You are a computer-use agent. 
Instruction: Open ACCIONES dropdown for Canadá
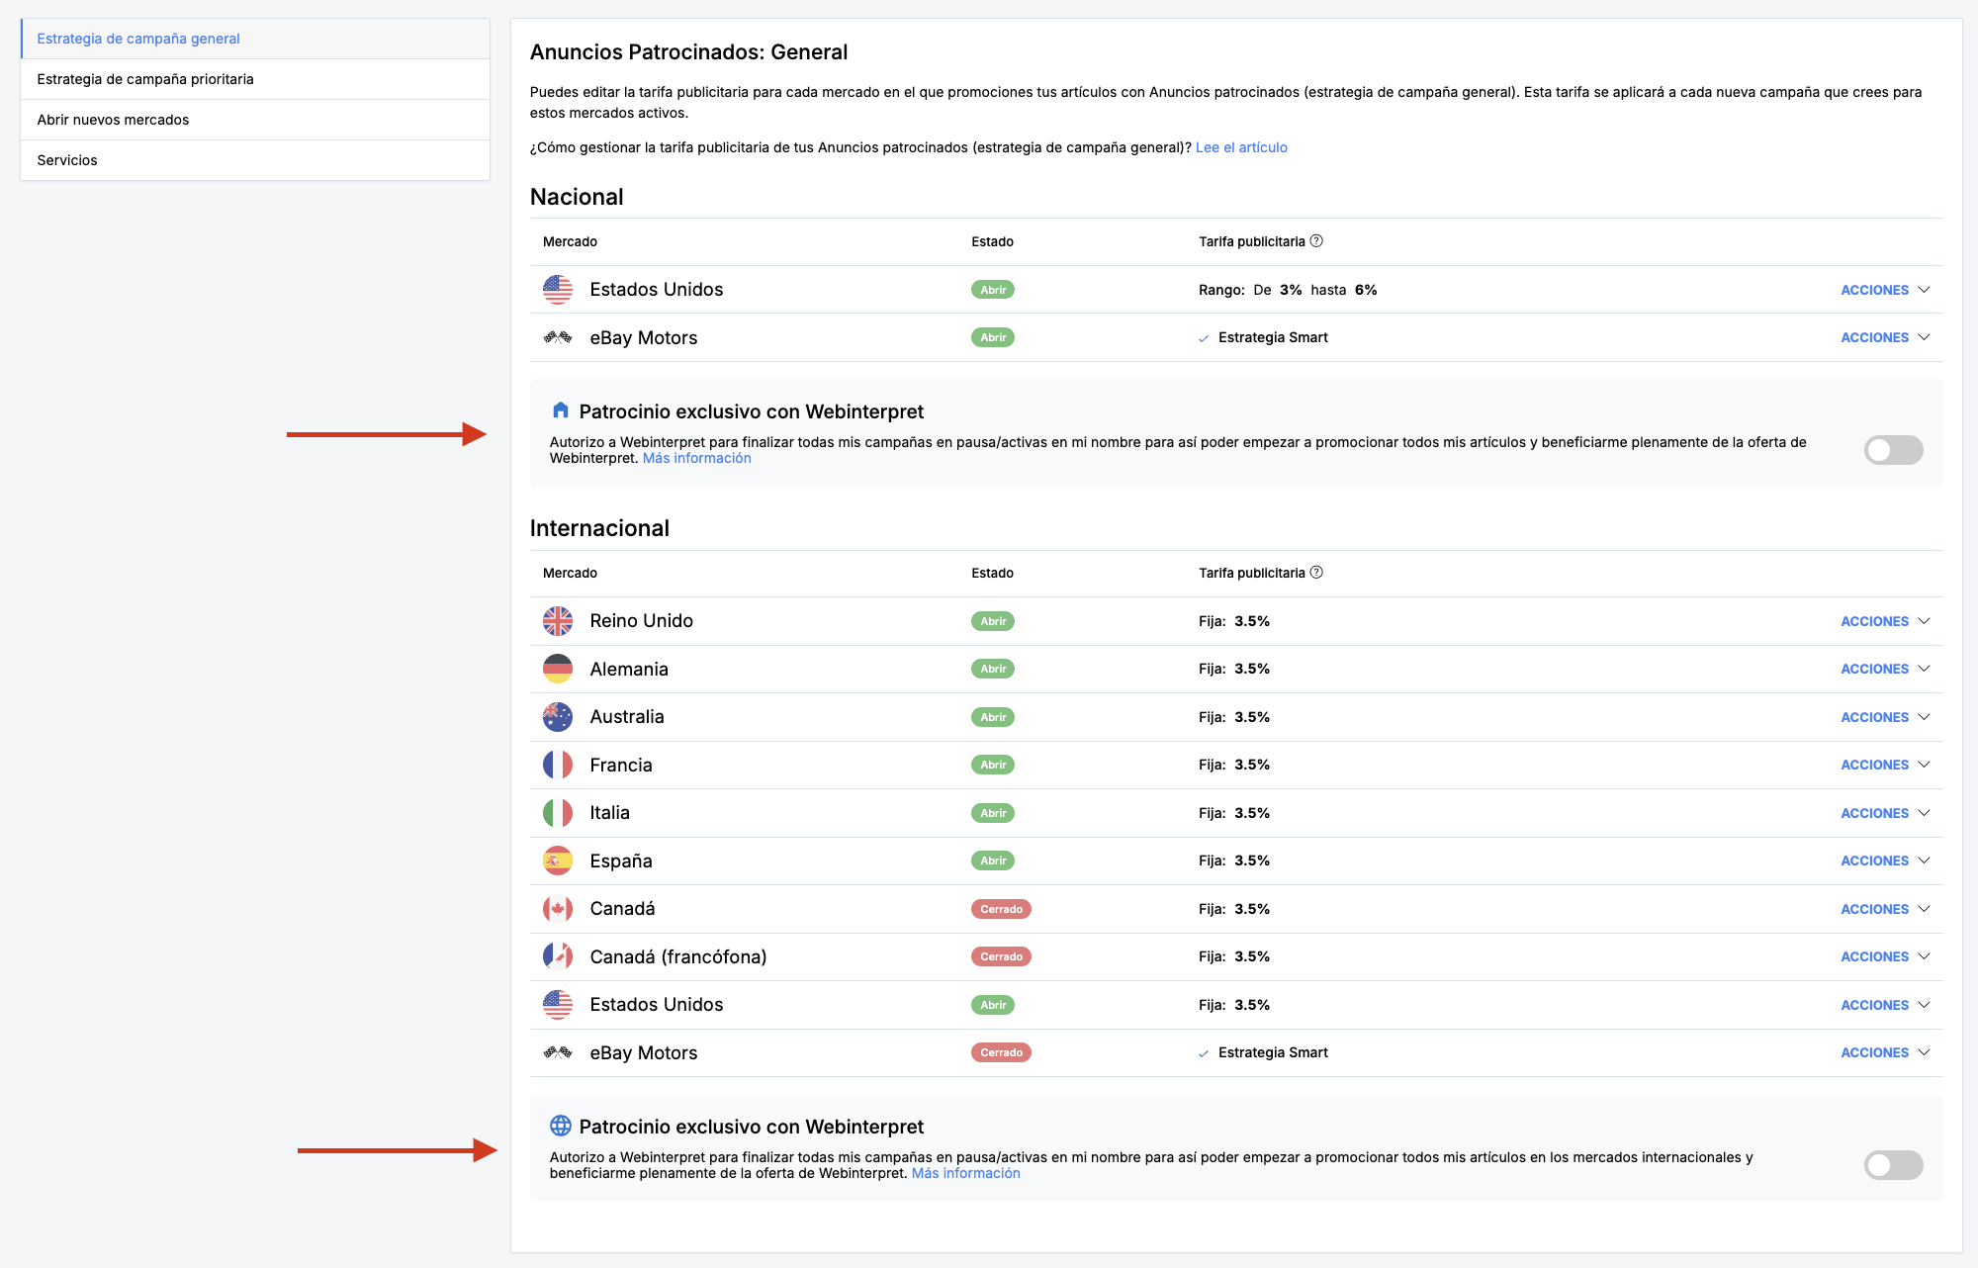click(1885, 909)
